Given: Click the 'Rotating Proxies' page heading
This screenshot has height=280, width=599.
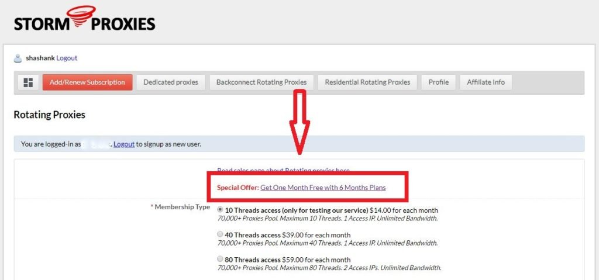Looking at the screenshot, I should point(49,115).
